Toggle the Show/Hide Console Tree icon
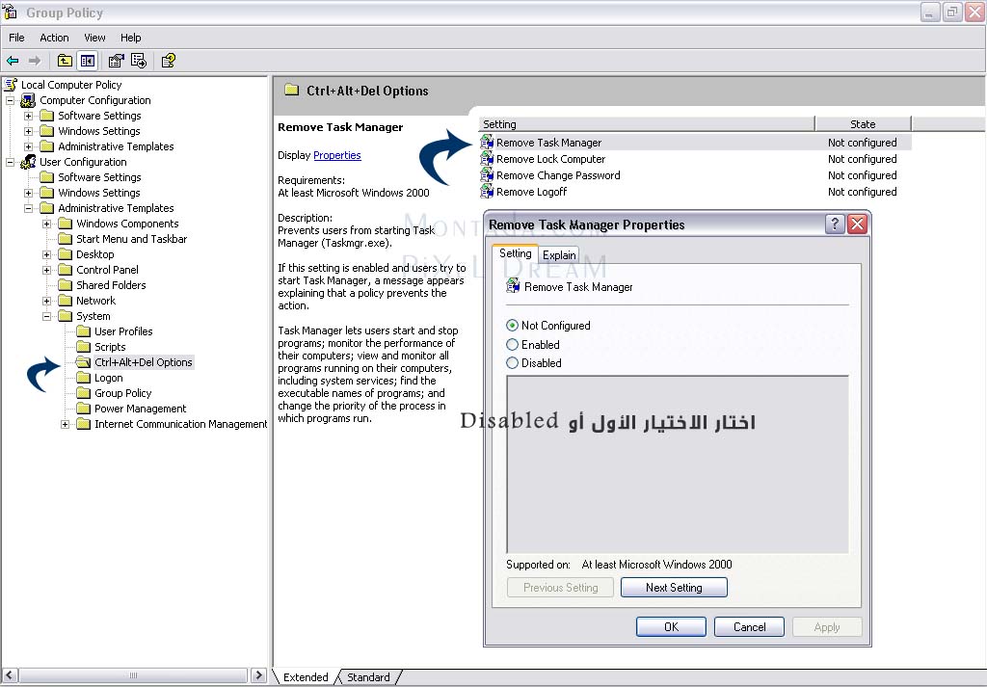The height and width of the screenshot is (687, 987). [x=88, y=61]
